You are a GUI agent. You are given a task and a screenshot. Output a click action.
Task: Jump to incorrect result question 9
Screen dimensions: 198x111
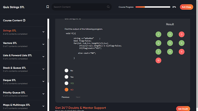point(182,52)
